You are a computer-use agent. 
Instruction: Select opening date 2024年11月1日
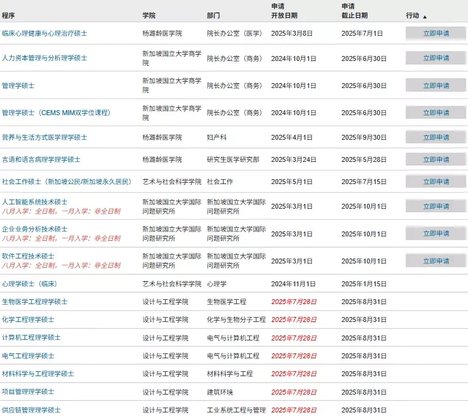point(293,284)
